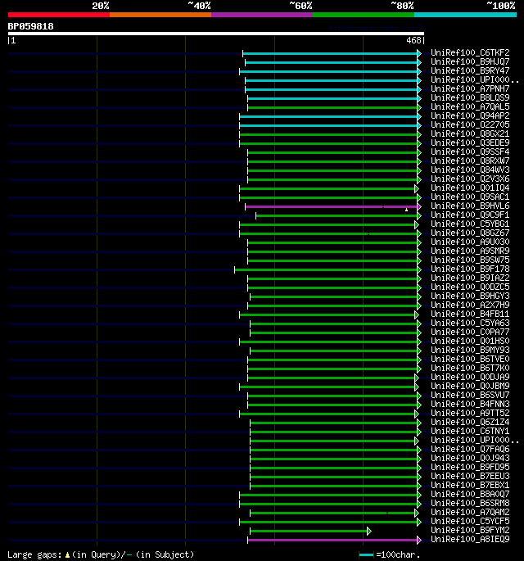Click the query gap marker on B9HVL6 row
The width and height of the screenshot is (524, 561).
[406, 210]
